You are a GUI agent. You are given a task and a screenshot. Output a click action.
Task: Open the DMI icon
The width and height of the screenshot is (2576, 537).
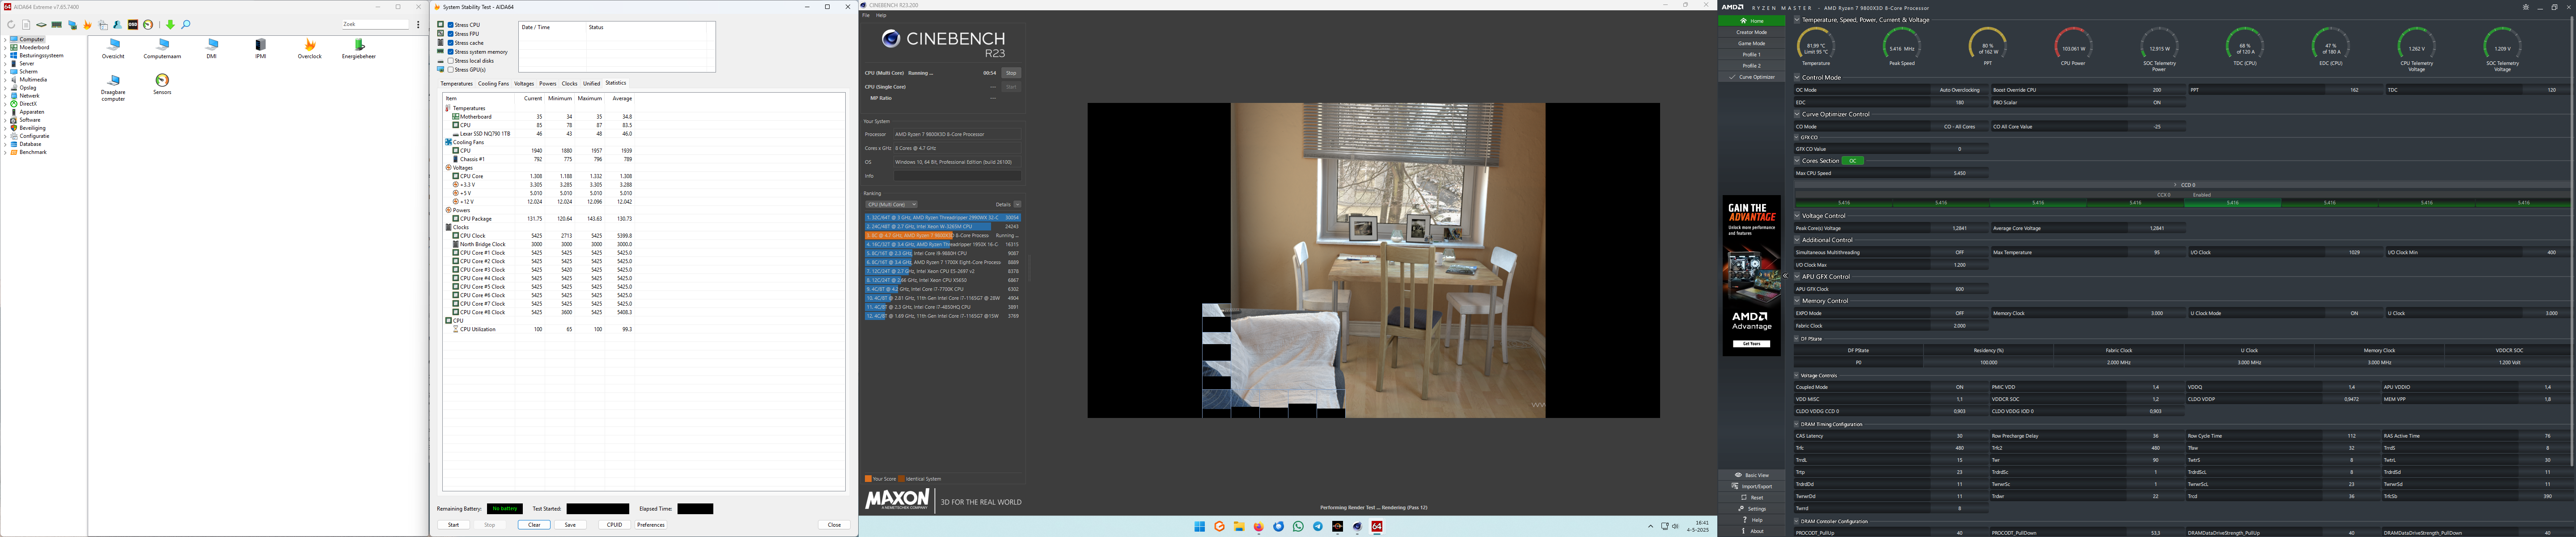(212, 49)
